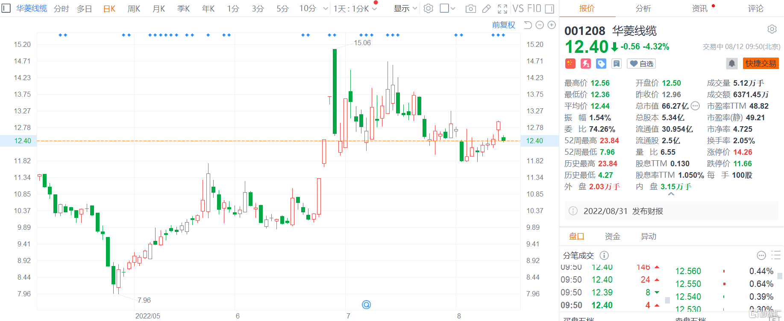The height and width of the screenshot is (321, 784).
Task: Click the 市盈率TTM 48.82 value
Action: click(759, 106)
